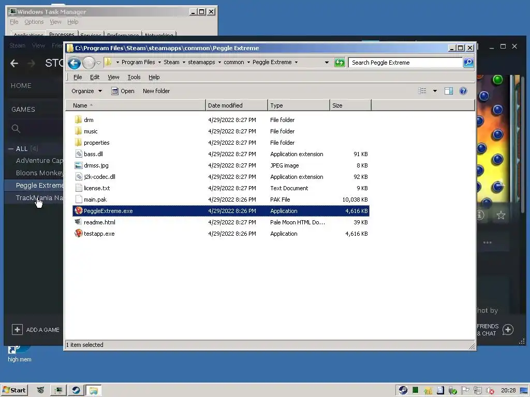Click the Explorer Forward arrow button

[89, 63]
